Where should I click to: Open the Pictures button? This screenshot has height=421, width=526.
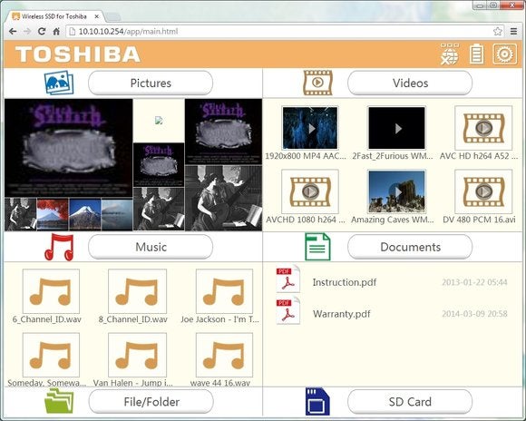click(x=151, y=83)
